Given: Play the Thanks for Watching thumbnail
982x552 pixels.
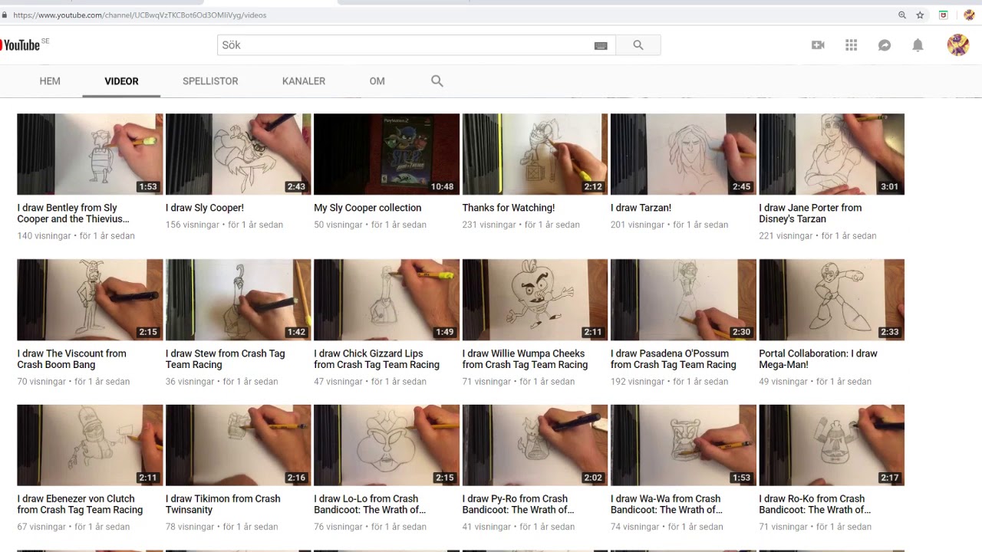Looking at the screenshot, I should [535, 154].
